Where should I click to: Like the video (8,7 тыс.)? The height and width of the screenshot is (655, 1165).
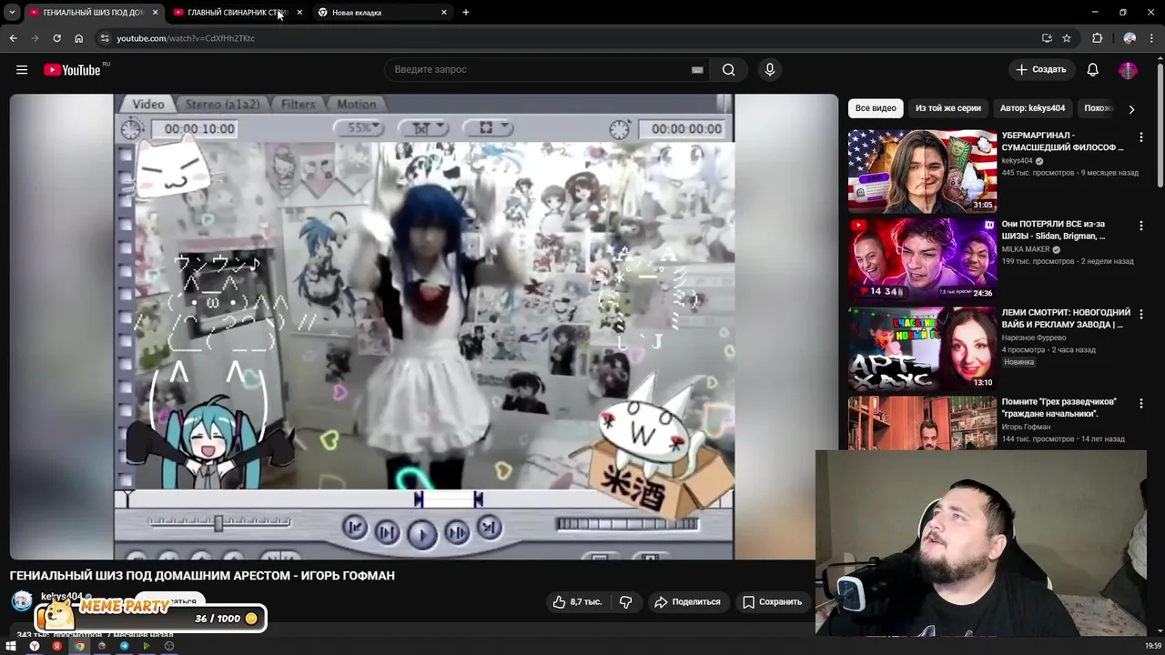pos(577,601)
